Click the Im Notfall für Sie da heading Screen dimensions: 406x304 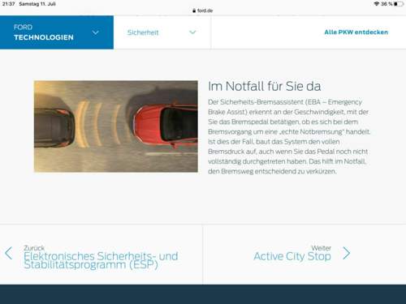(265, 87)
